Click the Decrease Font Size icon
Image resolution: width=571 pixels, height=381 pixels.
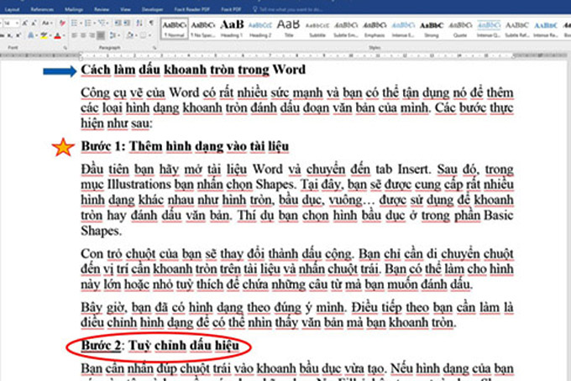[x=34, y=23]
